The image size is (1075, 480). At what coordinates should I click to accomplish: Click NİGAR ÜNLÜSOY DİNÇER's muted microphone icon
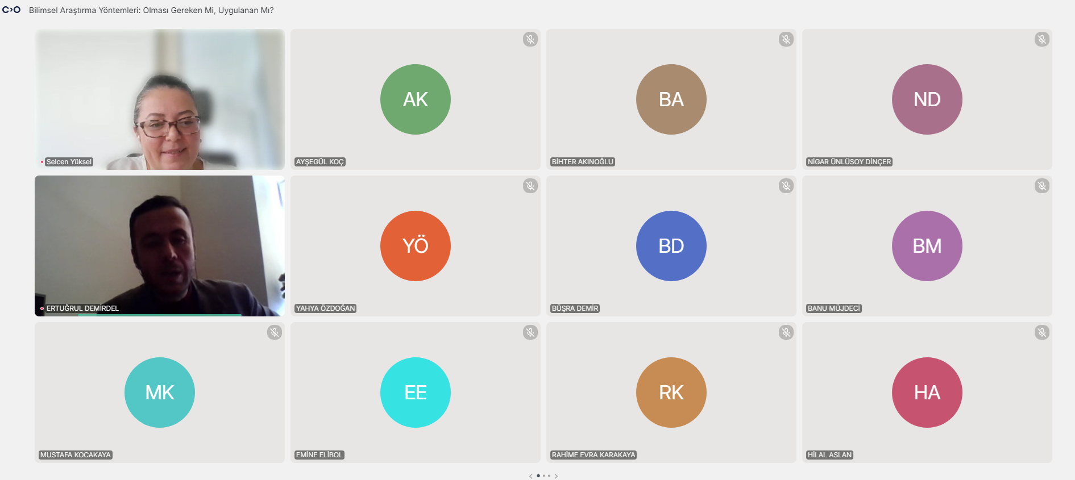(1041, 39)
